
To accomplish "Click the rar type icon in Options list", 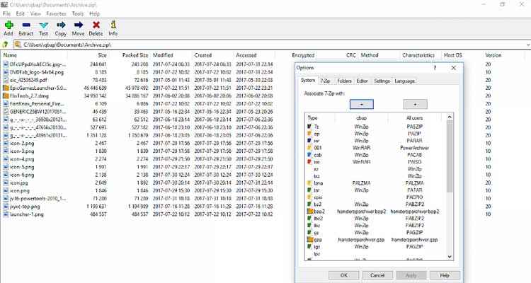I will [309, 141].
